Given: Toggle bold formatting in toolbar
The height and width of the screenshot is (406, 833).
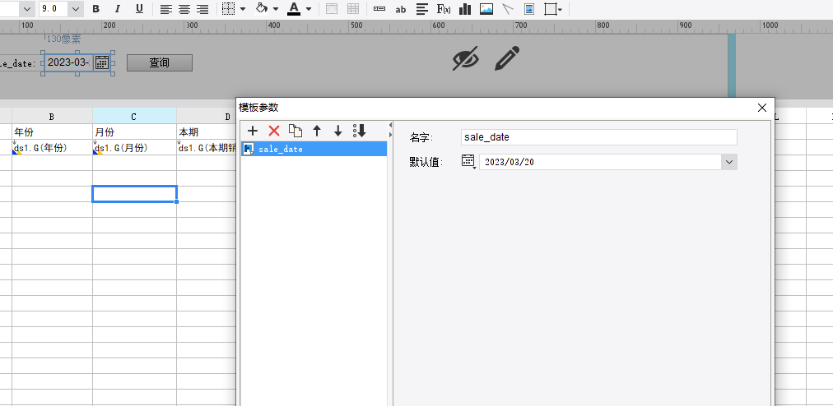Looking at the screenshot, I should (x=95, y=9).
